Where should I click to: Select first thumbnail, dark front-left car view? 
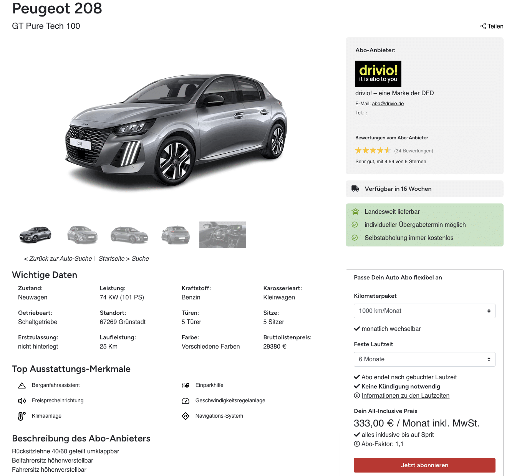[35, 235]
